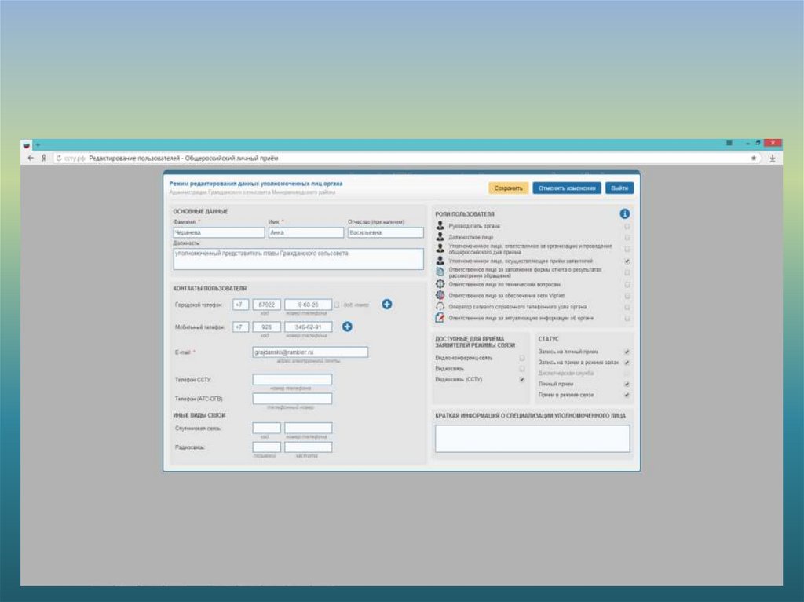Click the headset operator role icon
Image resolution: width=804 pixels, height=602 pixels.
(440, 307)
